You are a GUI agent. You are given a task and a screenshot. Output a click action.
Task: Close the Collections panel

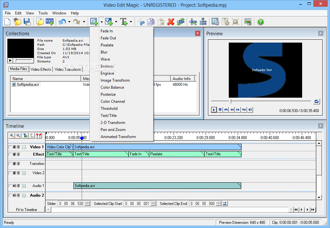[x=197, y=33]
